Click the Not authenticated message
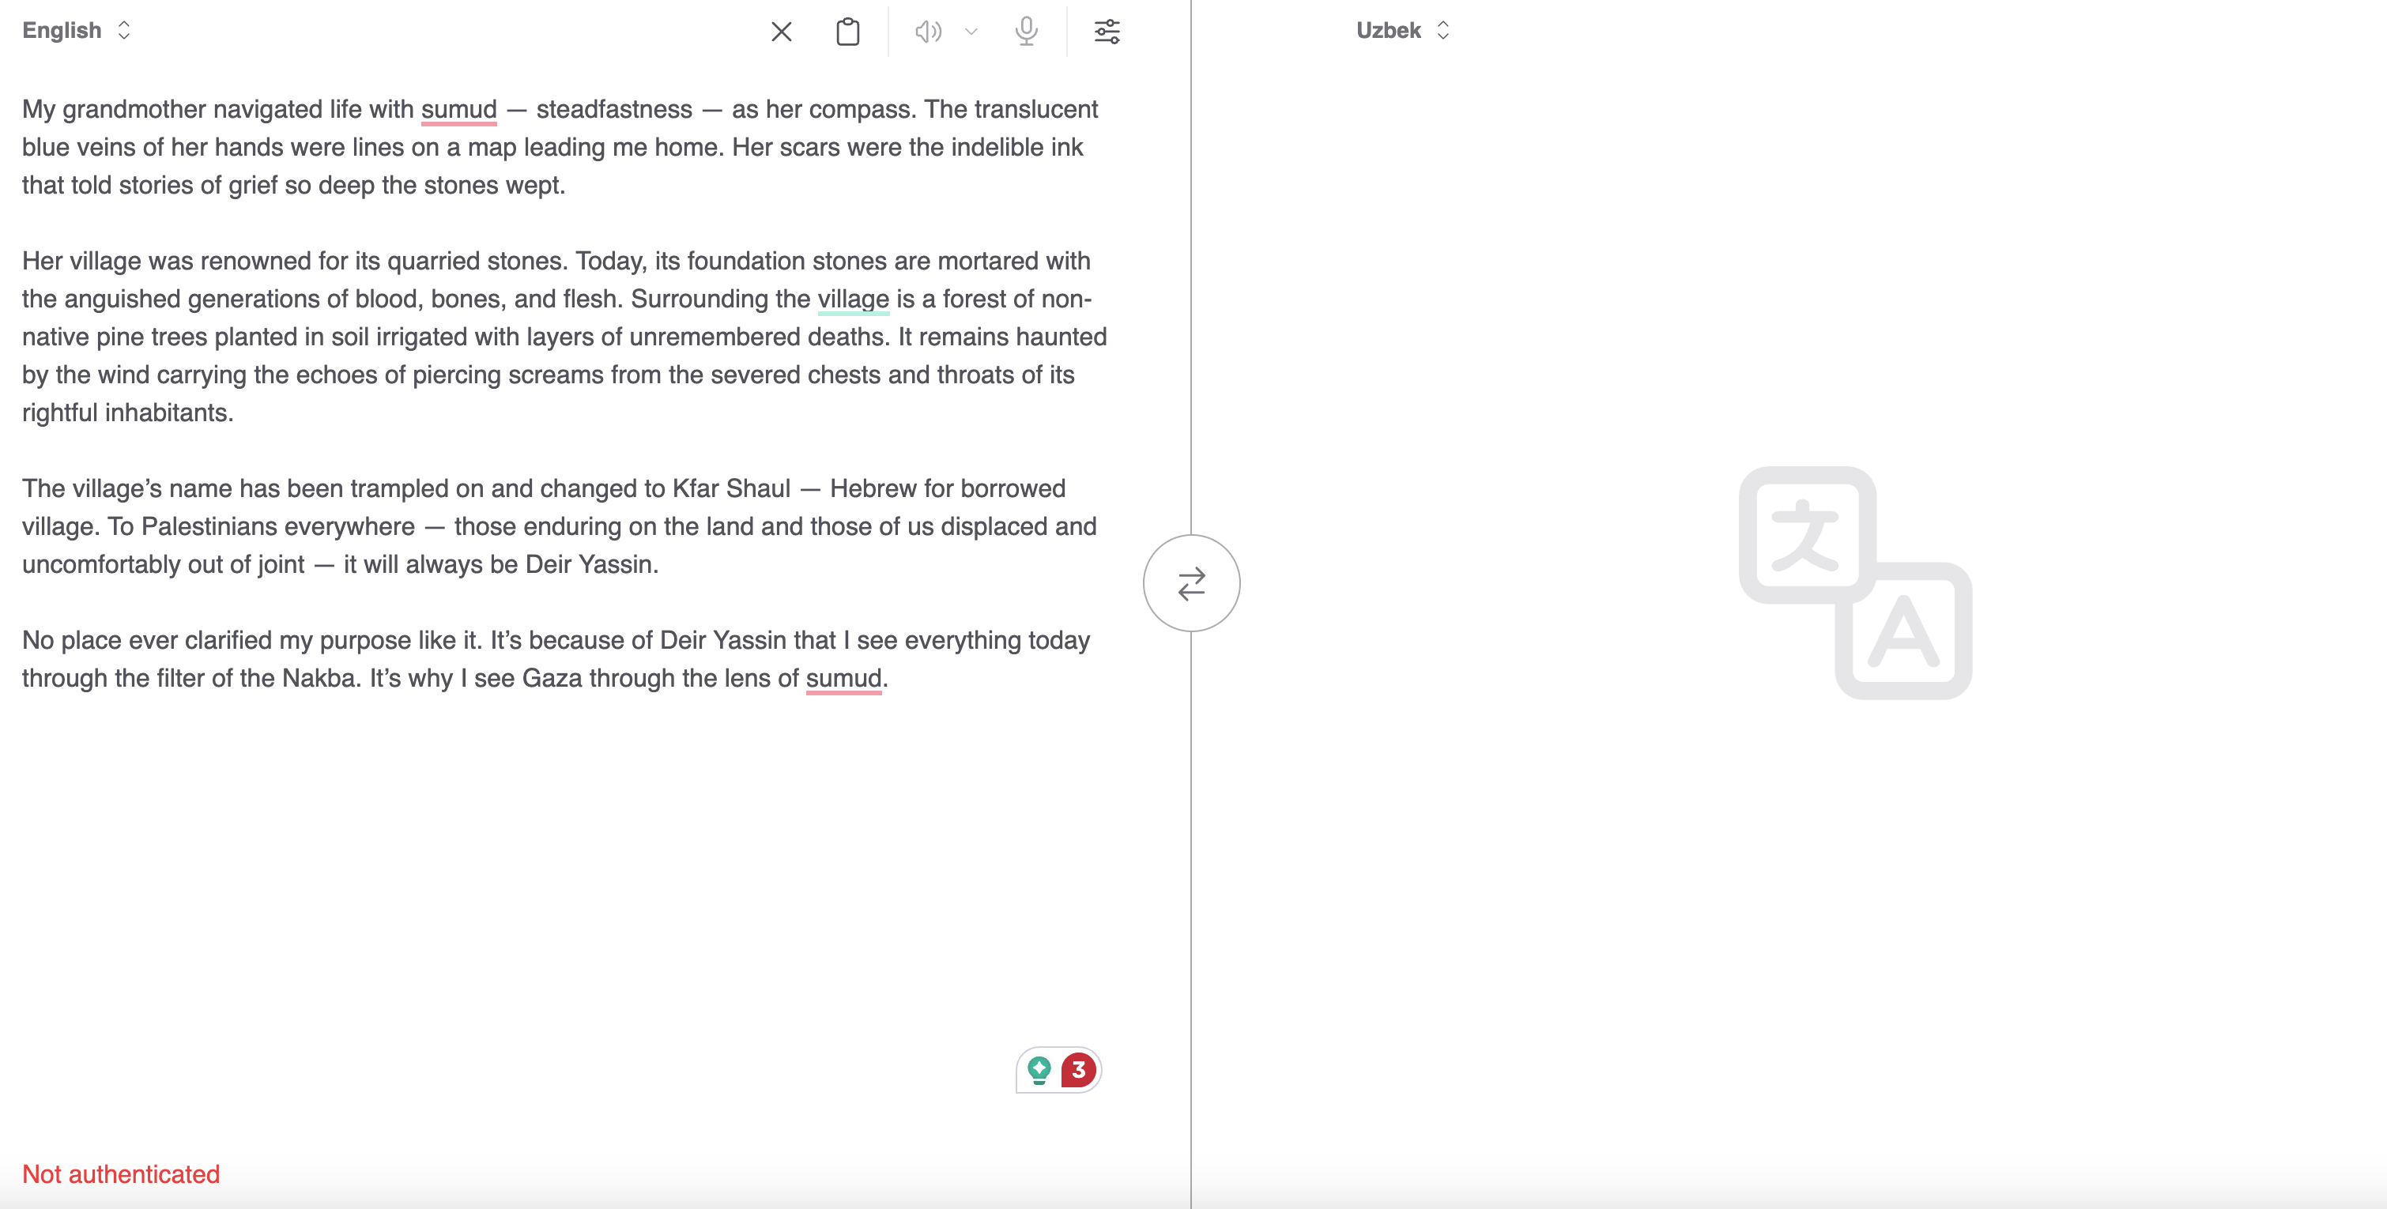Viewport: 2387px width, 1209px height. [120, 1173]
